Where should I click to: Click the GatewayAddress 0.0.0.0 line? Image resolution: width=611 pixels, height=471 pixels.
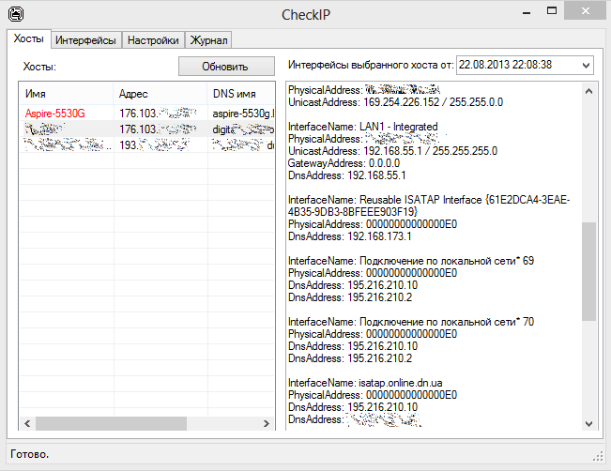344,163
